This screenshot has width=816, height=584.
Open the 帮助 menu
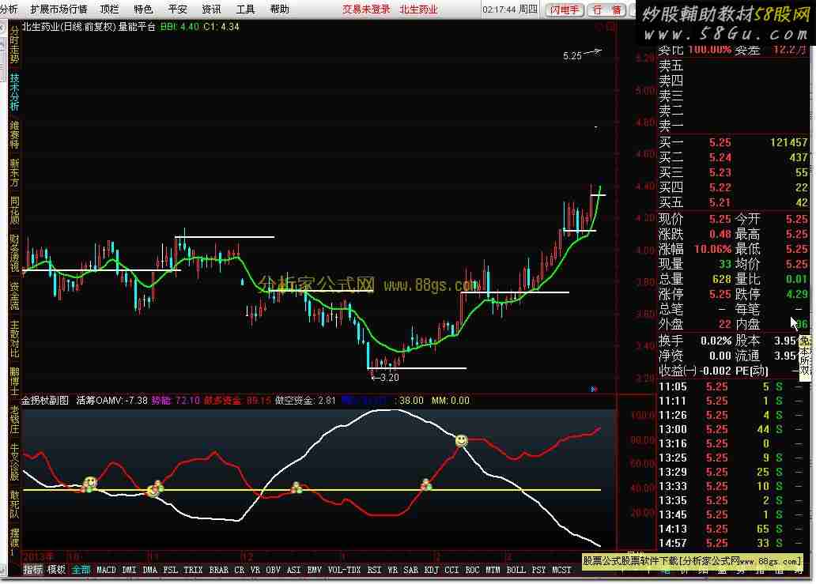click(x=280, y=9)
